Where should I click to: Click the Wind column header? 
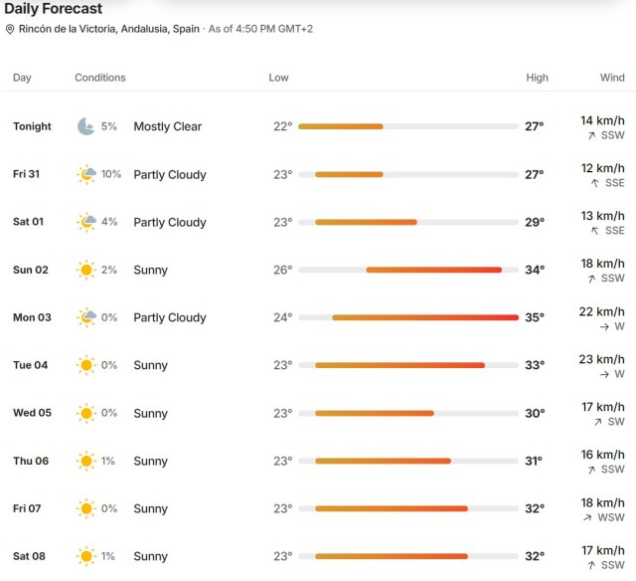[x=612, y=78]
